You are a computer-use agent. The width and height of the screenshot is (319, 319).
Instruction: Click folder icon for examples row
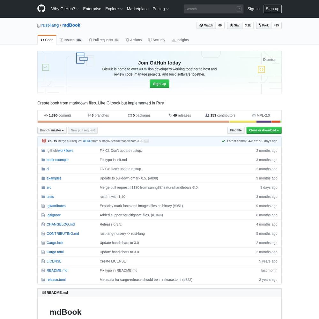(x=43, y=178)
